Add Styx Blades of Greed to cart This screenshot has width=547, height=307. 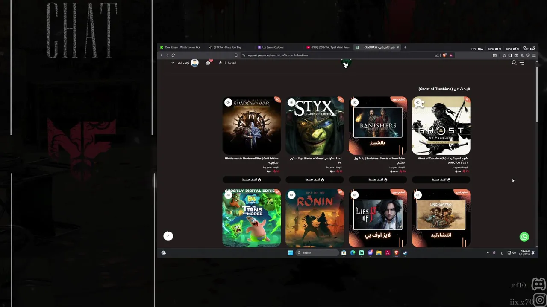point(315,180)
